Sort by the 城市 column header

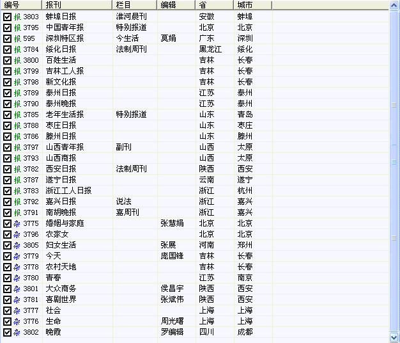tap(253, 5)
